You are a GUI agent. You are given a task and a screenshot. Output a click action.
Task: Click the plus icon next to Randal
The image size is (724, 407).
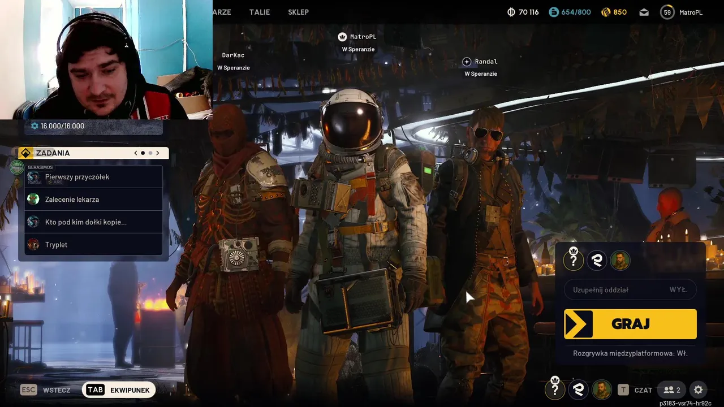[467, 62]
